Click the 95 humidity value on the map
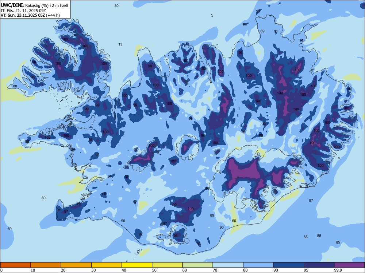 coord(104,194)
